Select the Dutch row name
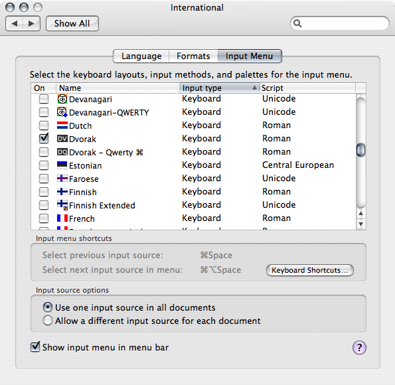Image resolution: width=395 pixels, height=385 pixels. [x=80, y=125]
